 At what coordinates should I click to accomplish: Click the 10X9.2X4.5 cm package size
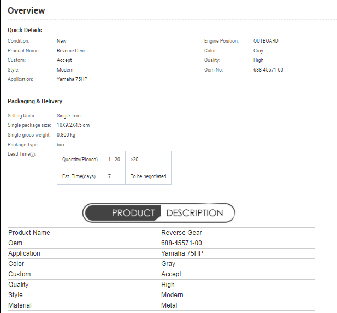[73, 125]
